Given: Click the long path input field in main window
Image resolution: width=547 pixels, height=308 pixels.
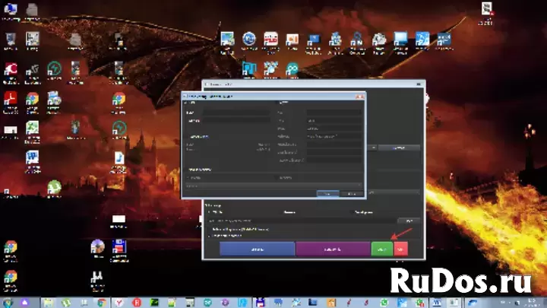Looking at the screenshot, I should coord(302,221).
